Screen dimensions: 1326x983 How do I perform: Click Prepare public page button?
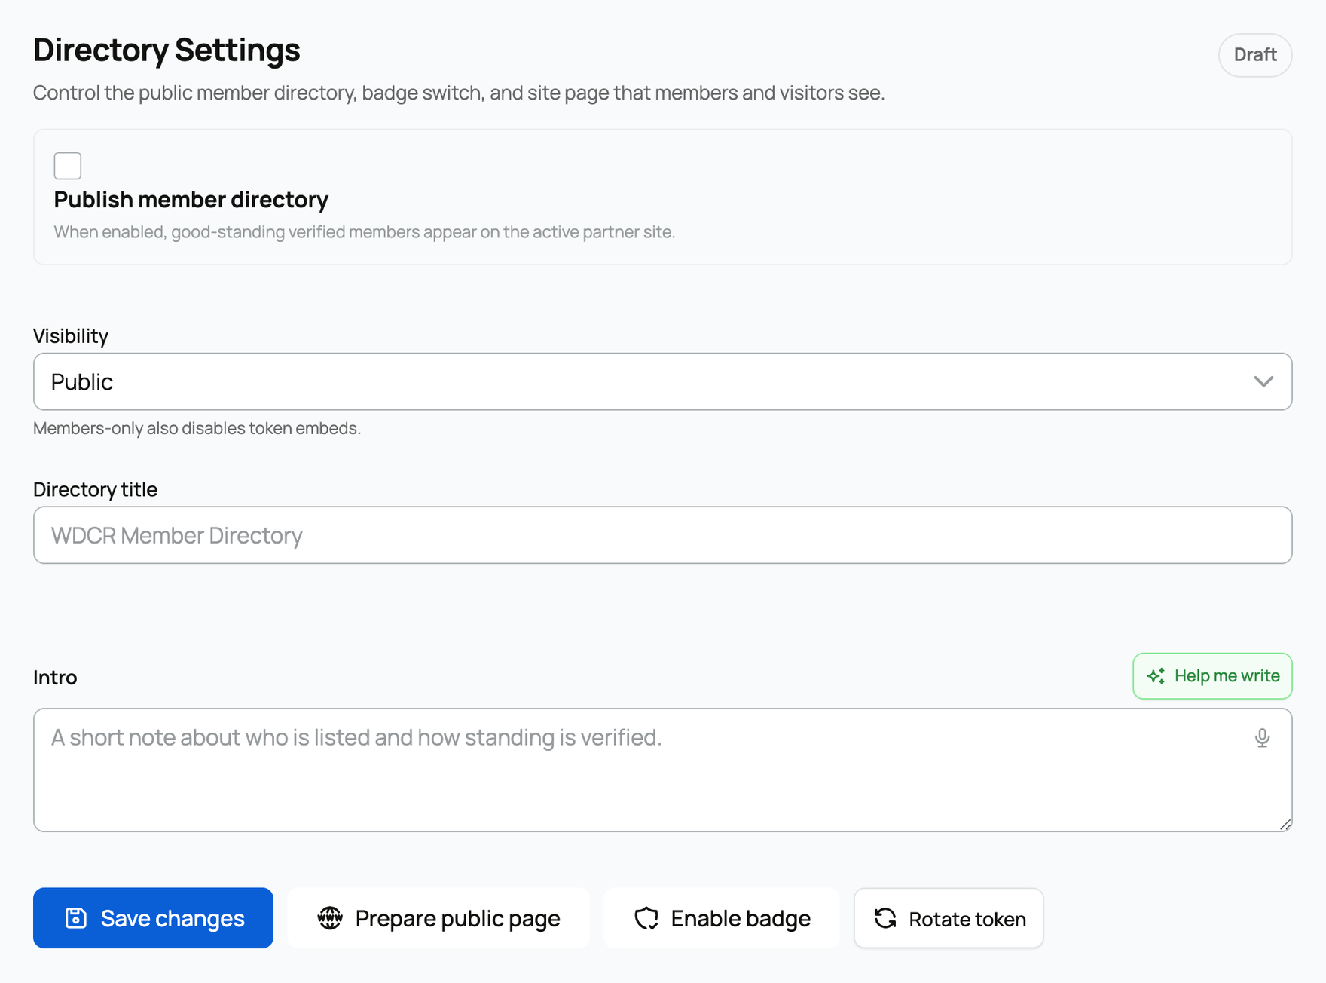coord(438,917)
